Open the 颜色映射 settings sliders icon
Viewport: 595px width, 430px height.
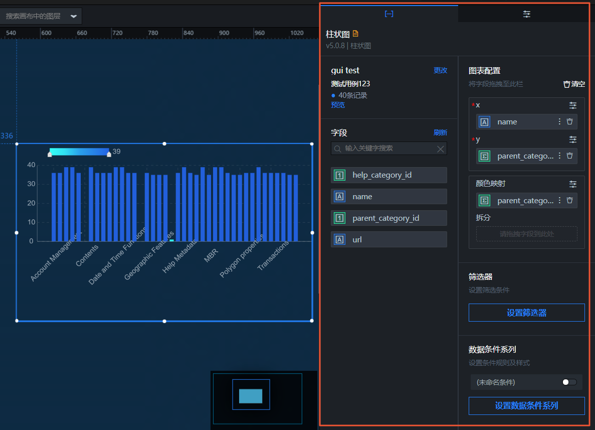point(572,184)
